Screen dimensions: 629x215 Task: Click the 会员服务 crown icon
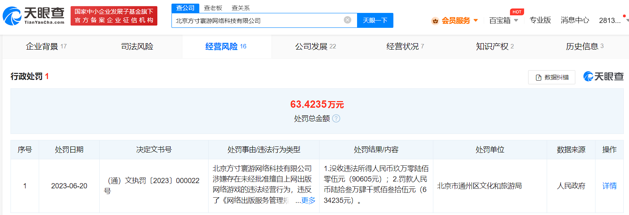tap(435, 21)
